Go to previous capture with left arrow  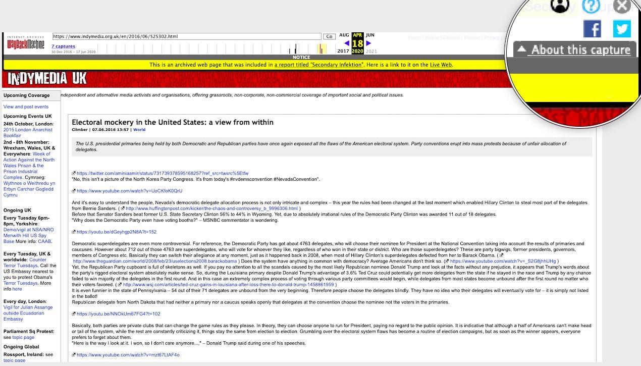(x=347, y=43)
